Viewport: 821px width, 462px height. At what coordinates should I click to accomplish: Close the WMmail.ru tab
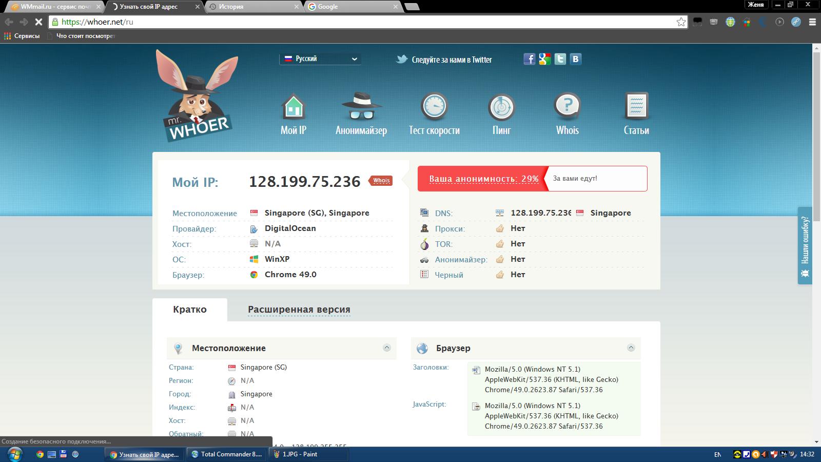(99, 7)
